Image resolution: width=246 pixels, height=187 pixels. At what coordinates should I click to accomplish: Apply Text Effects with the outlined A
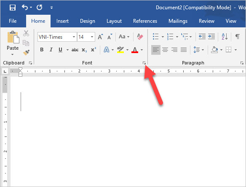click(107, 50)
